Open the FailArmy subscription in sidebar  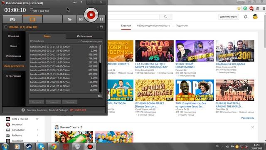17,135
